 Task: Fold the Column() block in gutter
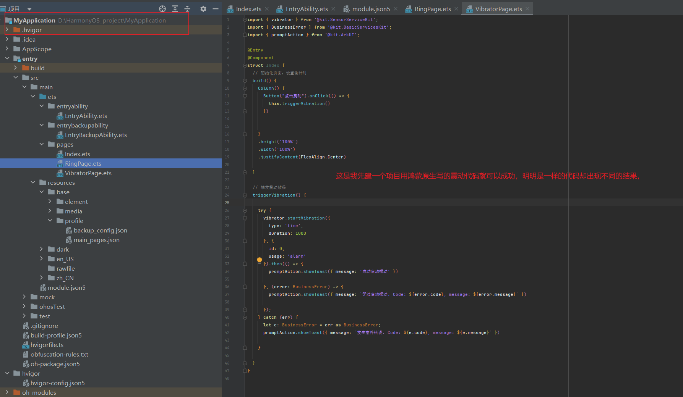click(245, 88)
